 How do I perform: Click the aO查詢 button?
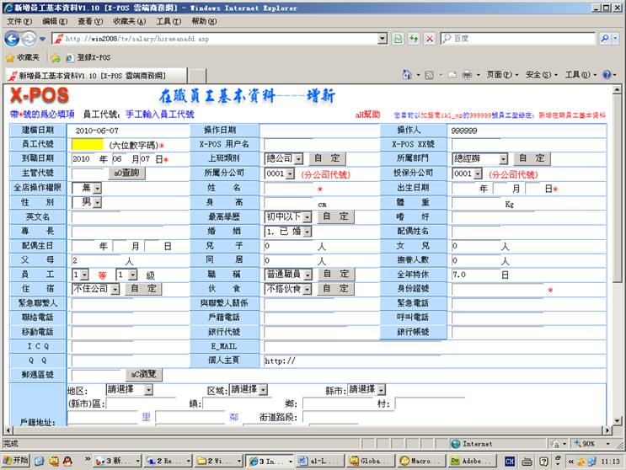tap(128, 173)
